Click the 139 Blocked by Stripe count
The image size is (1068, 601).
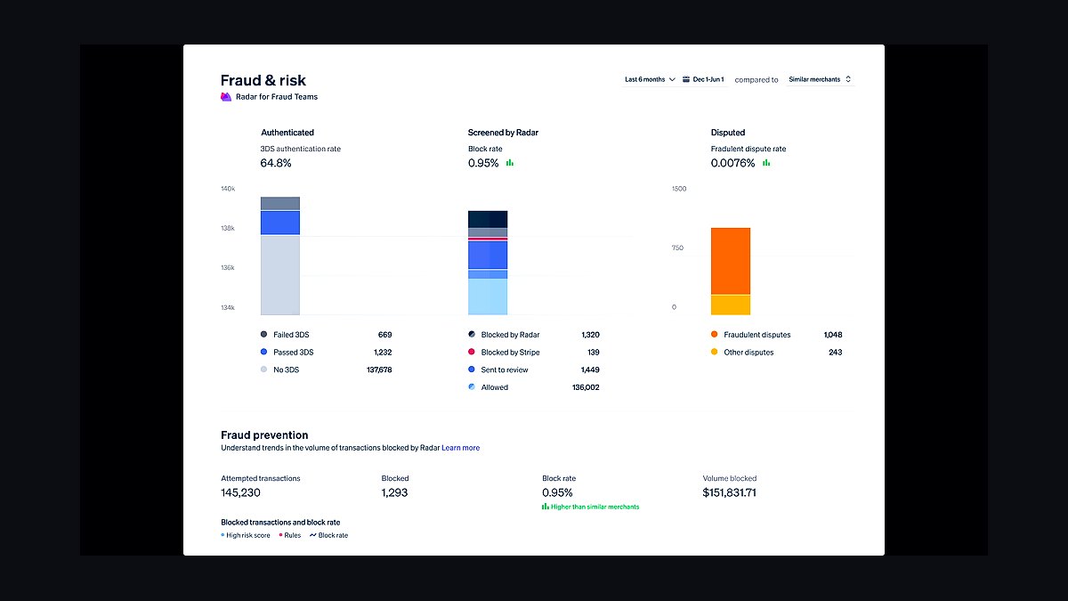pos(594,353)
